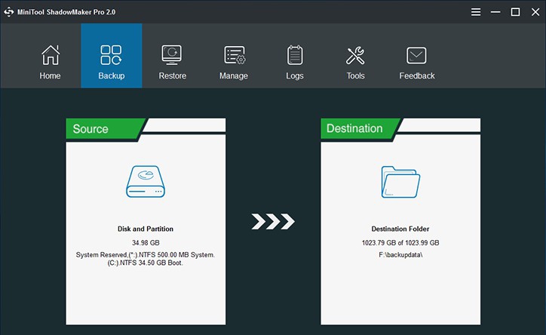Viewport: 546px width, 335px height.
Task: Open the Home tab icon
Action: (51, 55)
